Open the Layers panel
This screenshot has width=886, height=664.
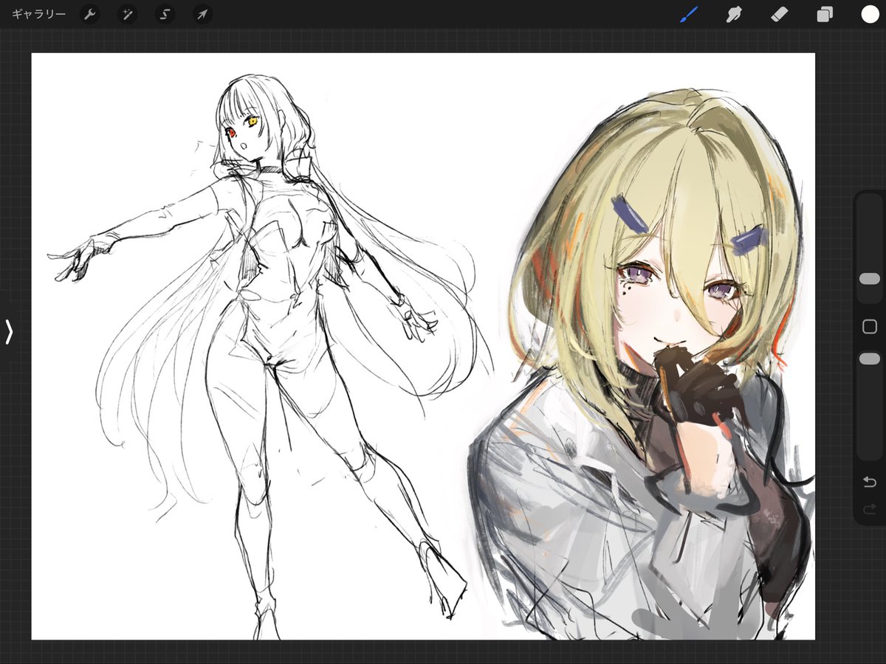coord(825,15)
